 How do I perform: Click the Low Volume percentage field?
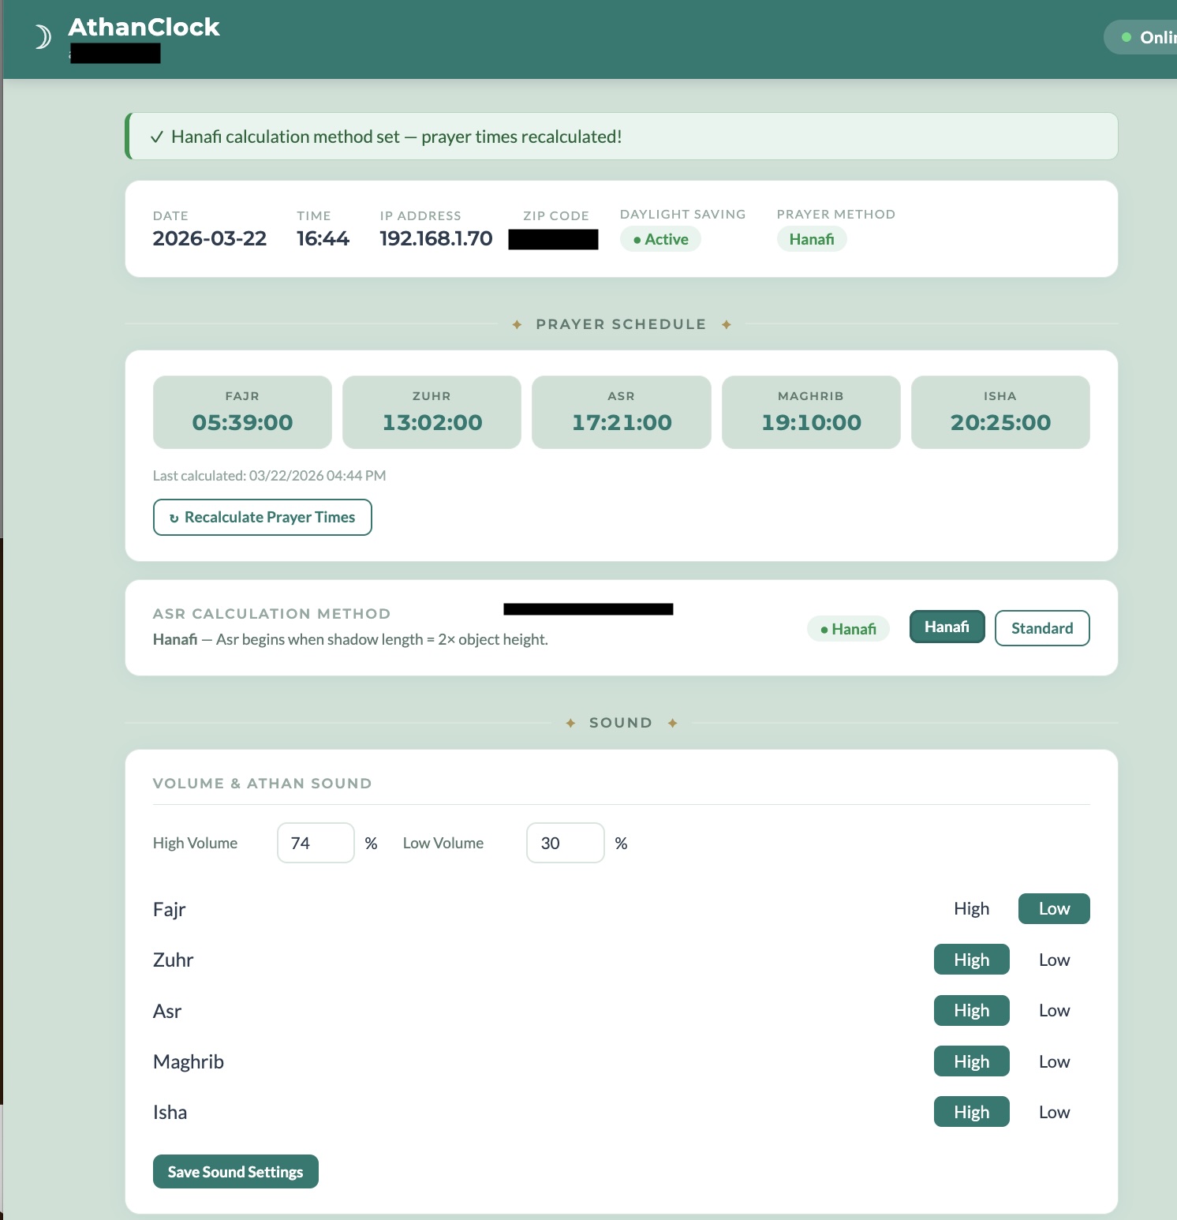coord(565,843)
